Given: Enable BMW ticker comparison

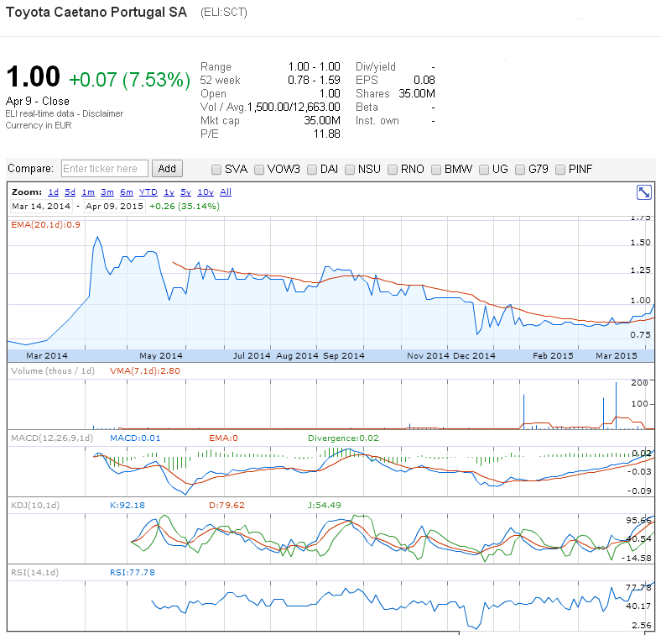Looking at the screenshot, I should 436,170.
